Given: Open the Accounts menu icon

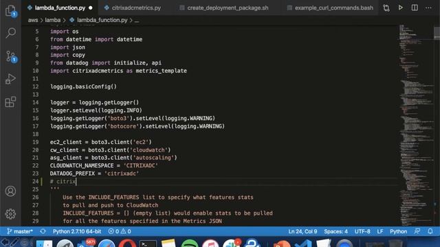Looking at the screenshot, I should [11, 191].
